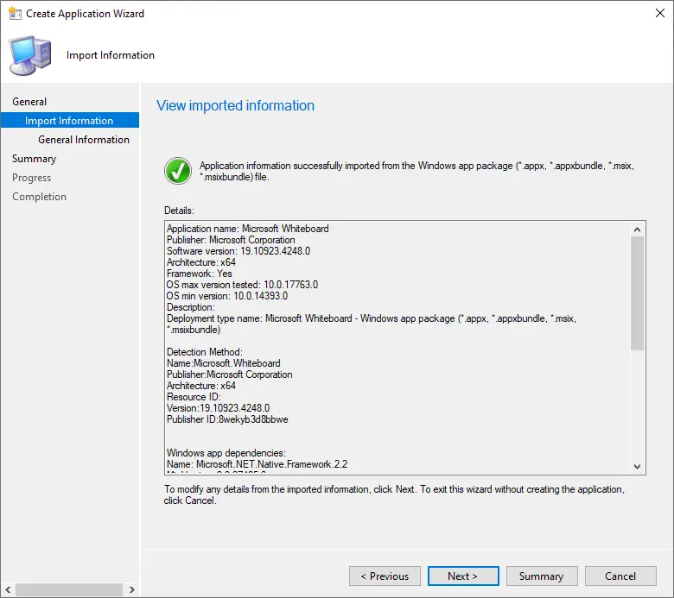Click the 'To modify any details' instruction text
This screenshot has width=674, height=598.
click(x=394, y=495)
